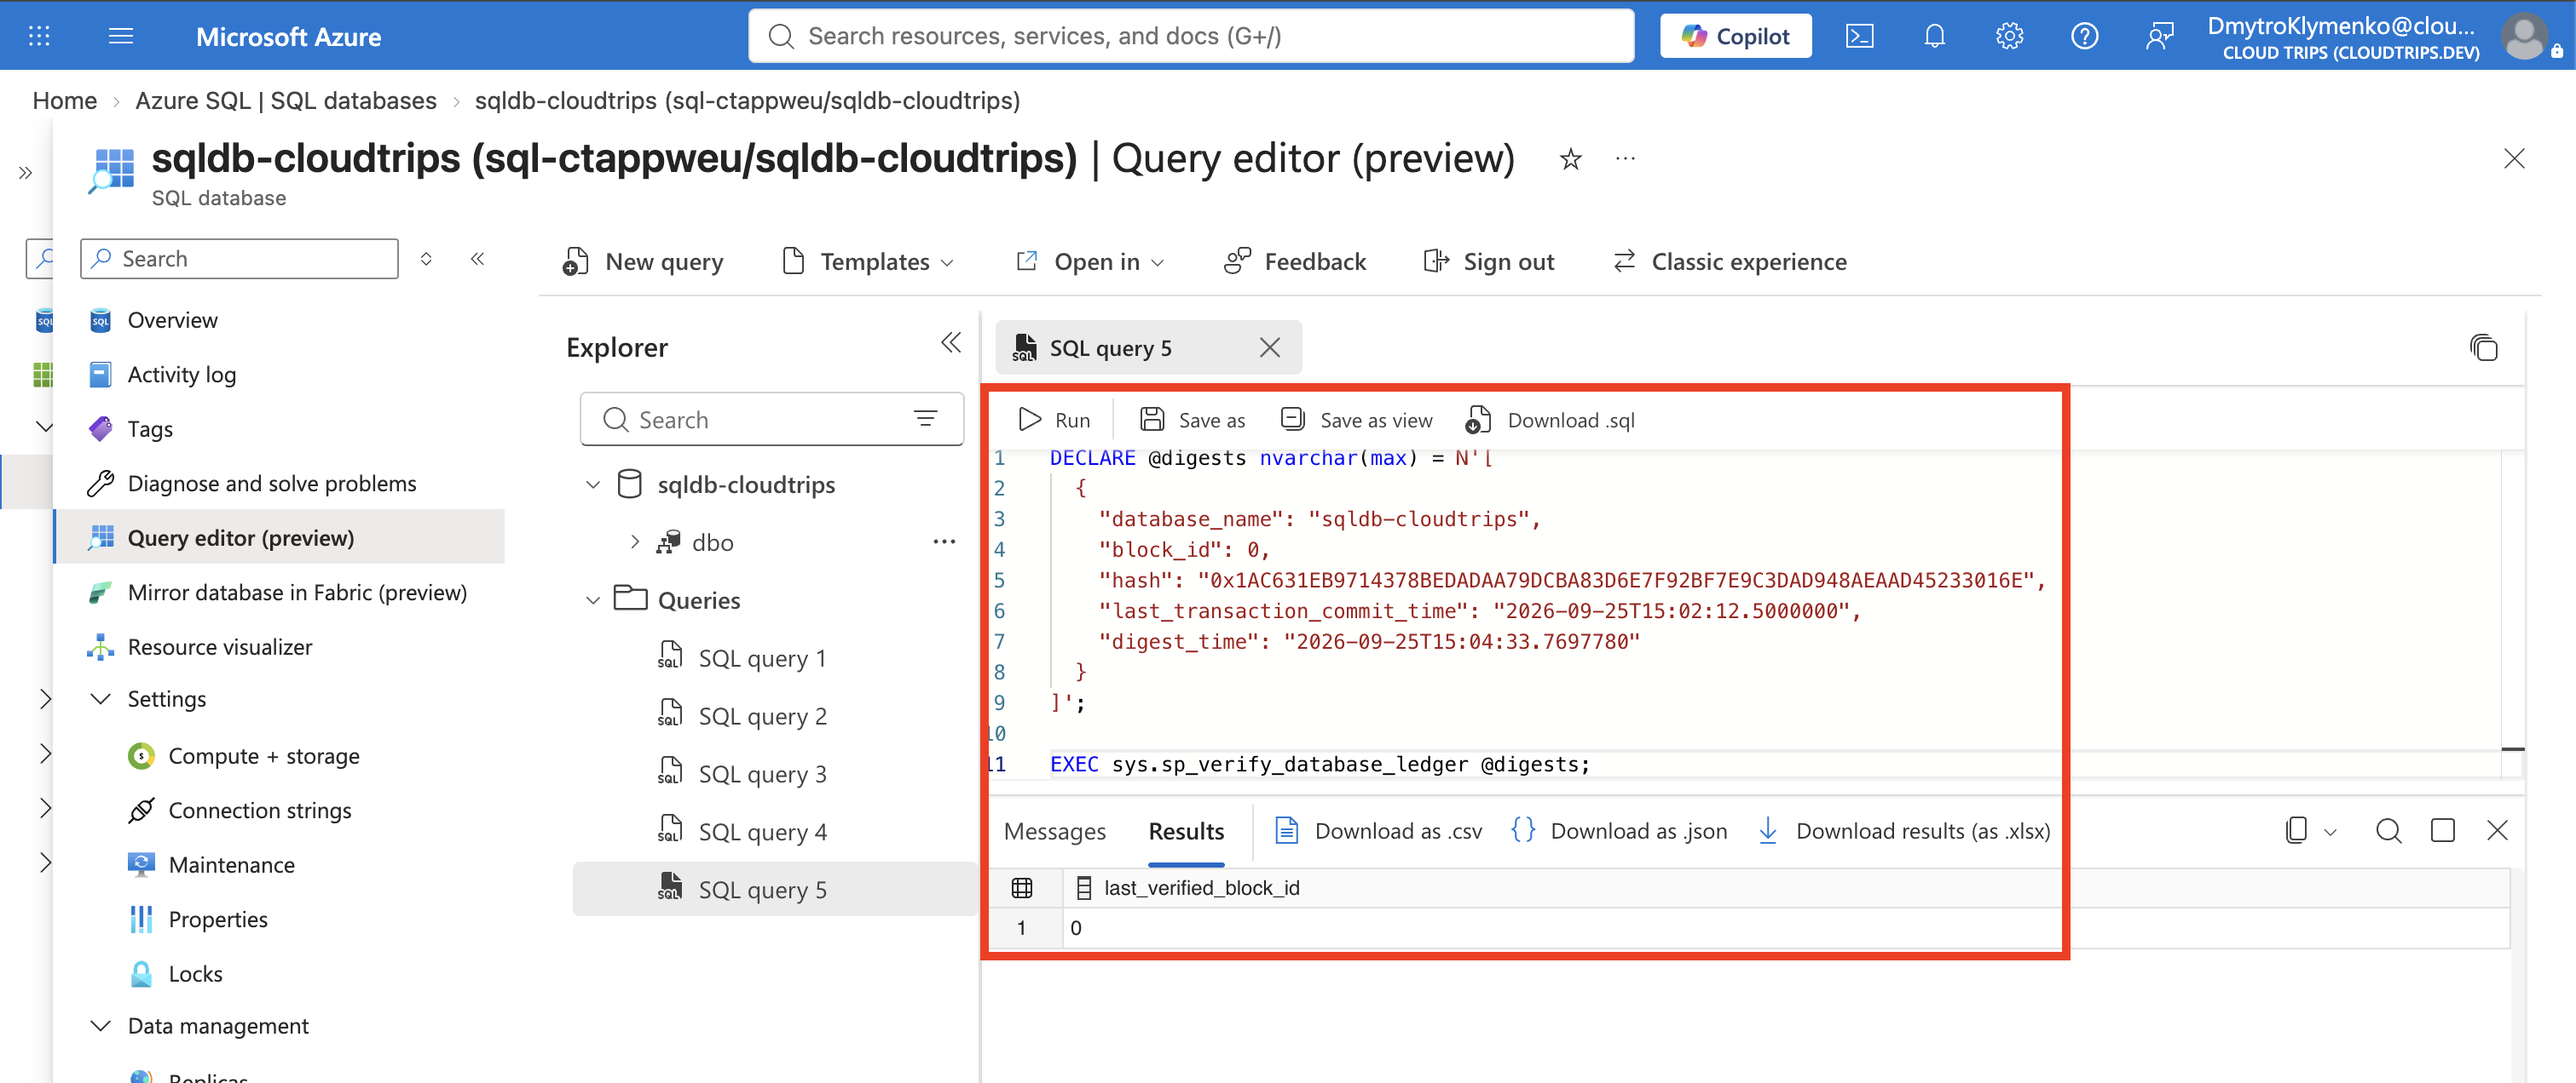Open the Azure portal apps grid icon
Image resolution: width=2576 pixels, height=1083 pixels.
[39, 36]
